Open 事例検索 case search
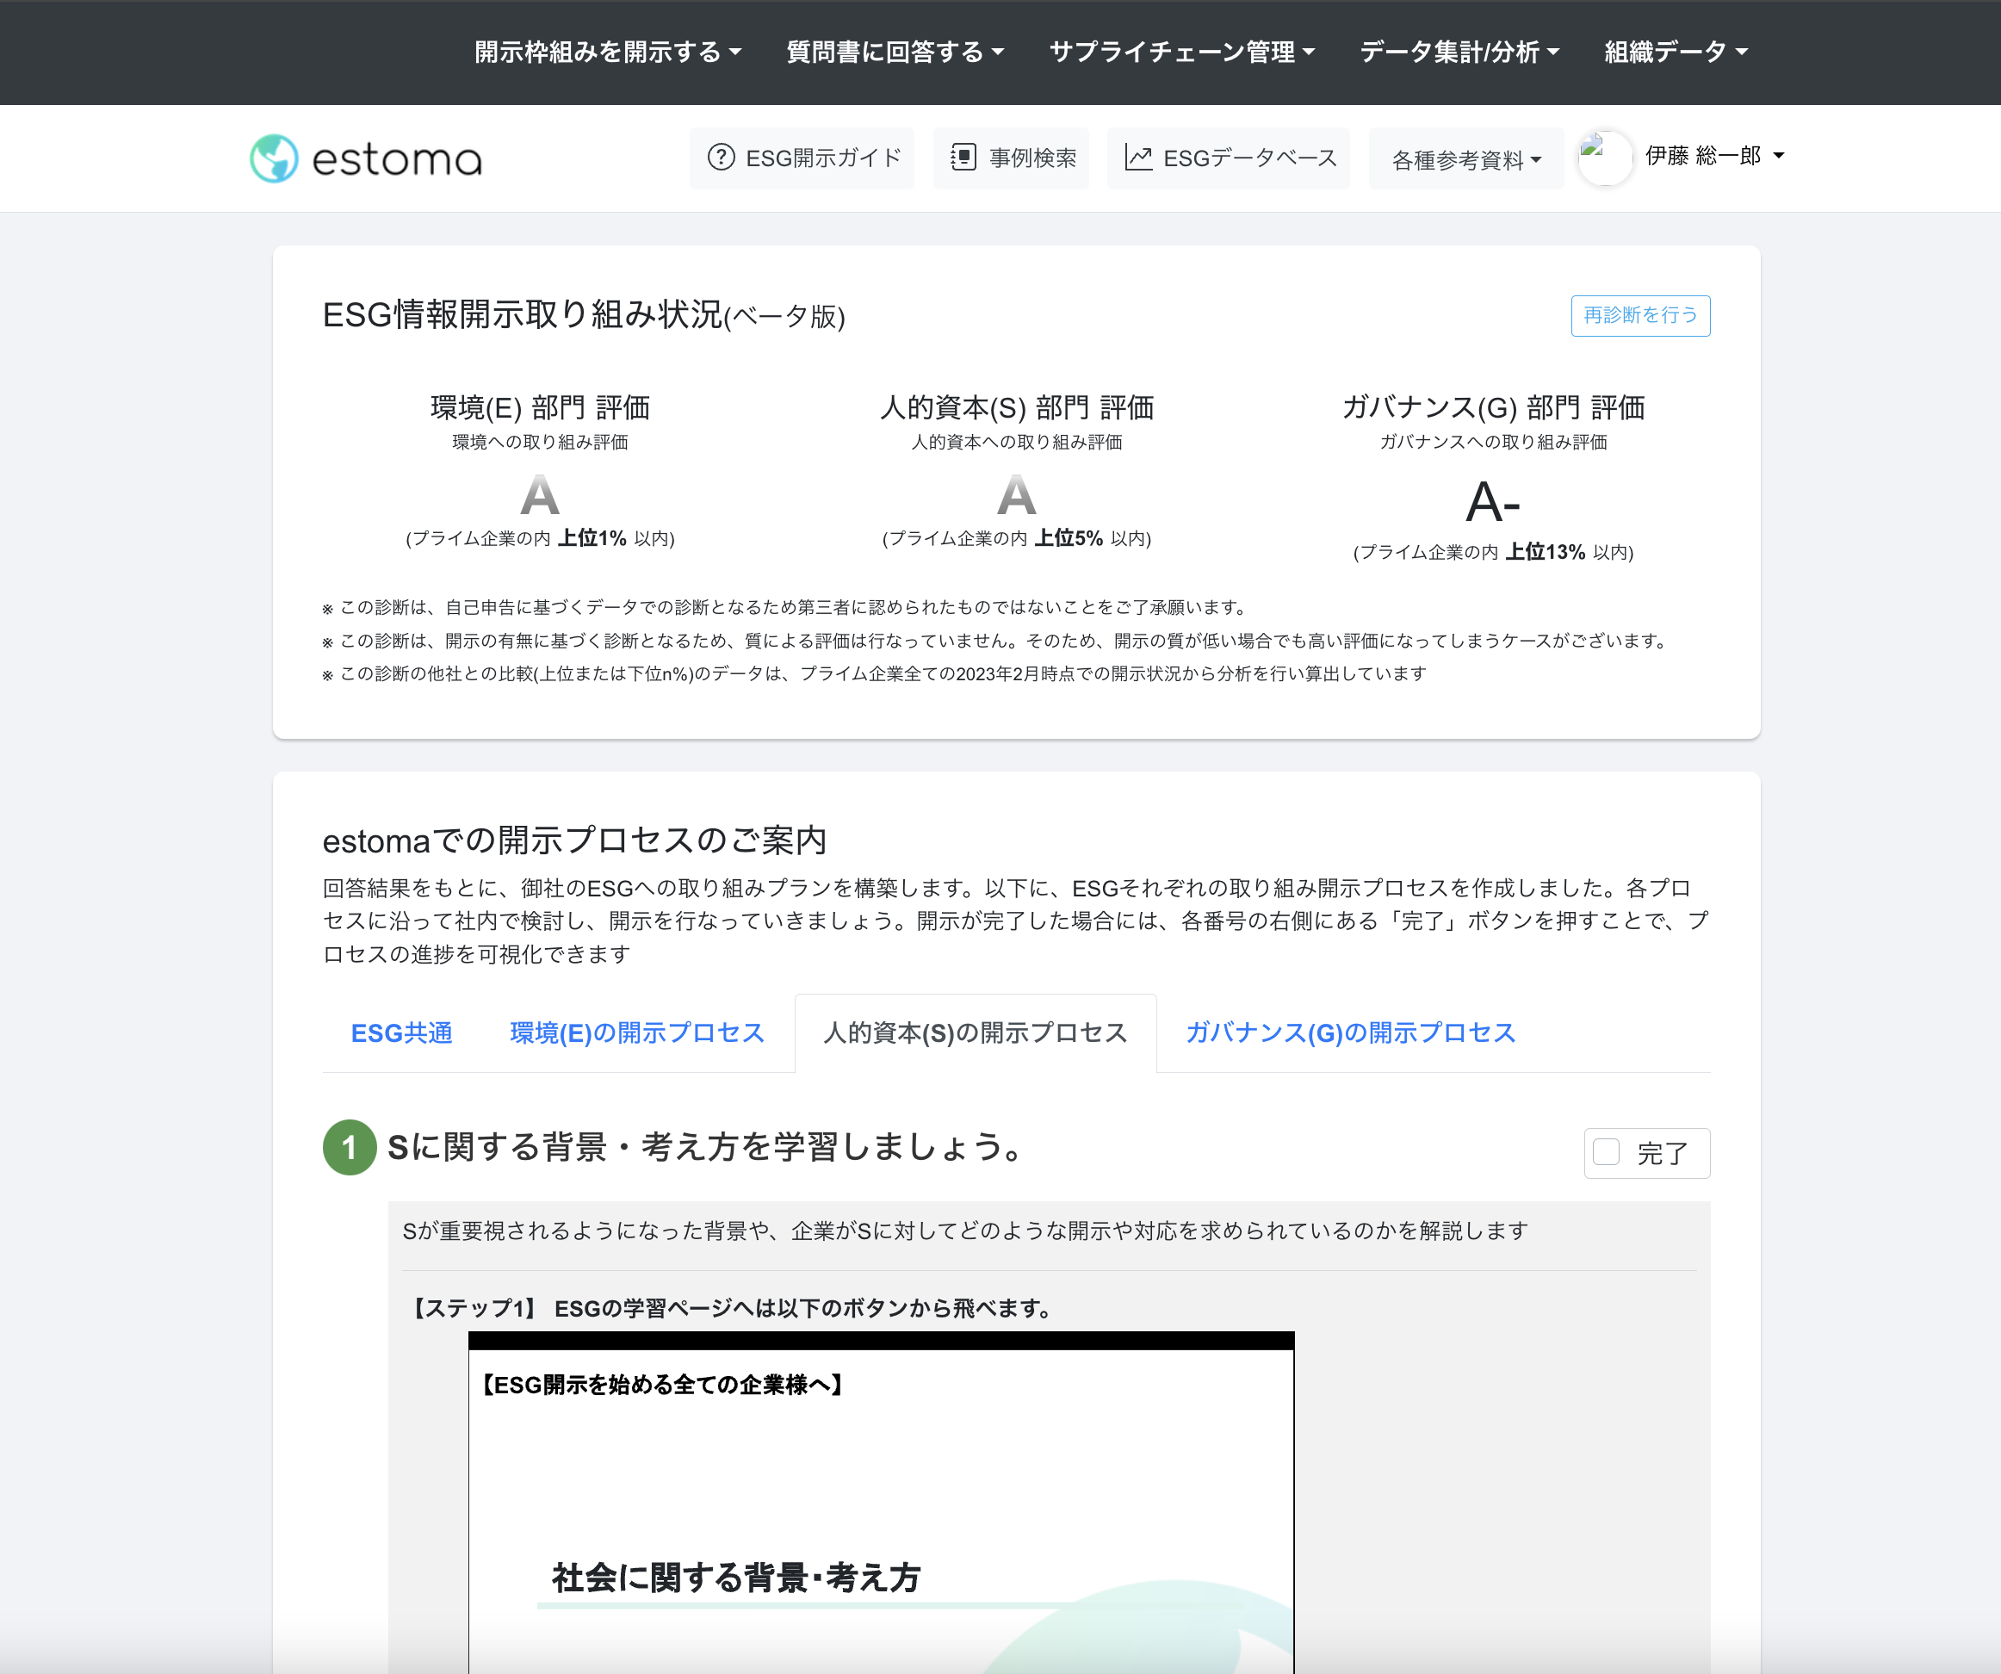The height and width of the screenshot is (1674, 2001). pos(1010,158)
